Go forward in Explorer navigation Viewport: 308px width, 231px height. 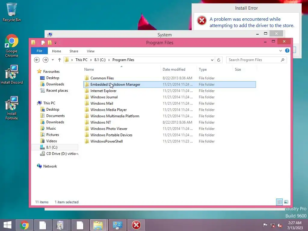[x=45, y=60]
